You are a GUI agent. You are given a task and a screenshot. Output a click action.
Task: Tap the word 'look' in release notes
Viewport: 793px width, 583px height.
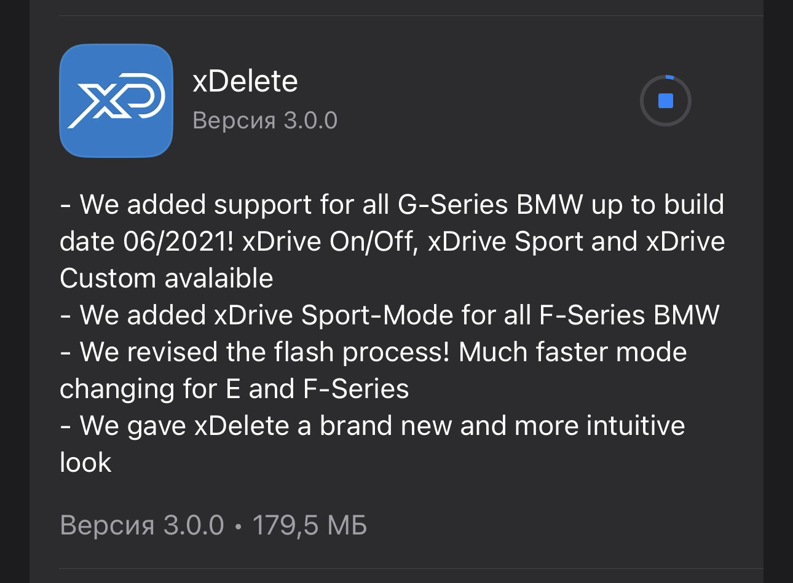coord(85,463)
